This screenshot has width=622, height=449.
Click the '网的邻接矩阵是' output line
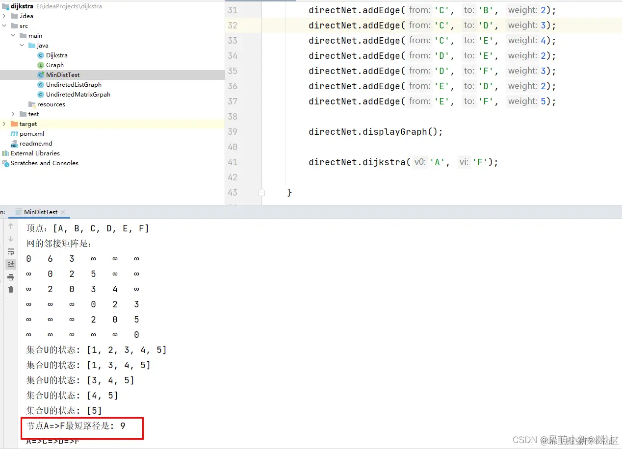(59, 244)
